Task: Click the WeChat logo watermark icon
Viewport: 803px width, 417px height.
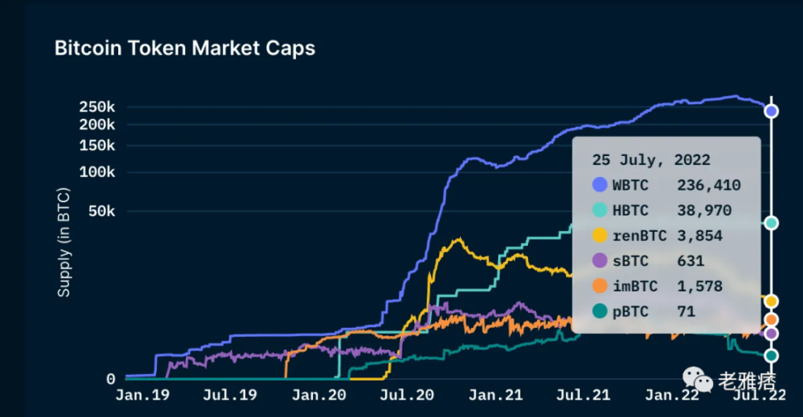Action: tap(698, 380)
